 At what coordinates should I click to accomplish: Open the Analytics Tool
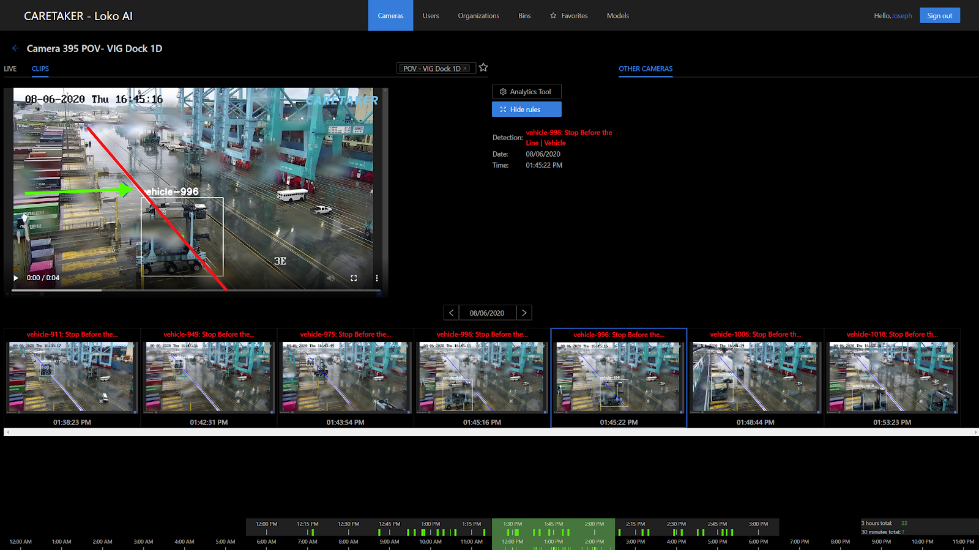(526, 92)
